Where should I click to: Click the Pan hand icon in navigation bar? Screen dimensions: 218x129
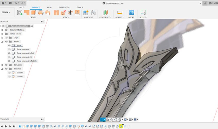111,119
